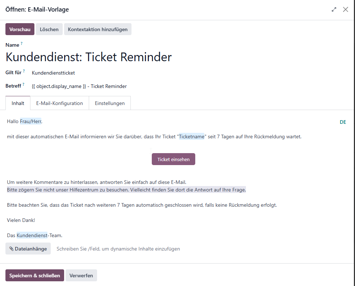Image resolution: width=355 pixels, height=286 pixels.
Task: Close the E-Mail-Vorlage dialog
Action: [x=346, y=9]
